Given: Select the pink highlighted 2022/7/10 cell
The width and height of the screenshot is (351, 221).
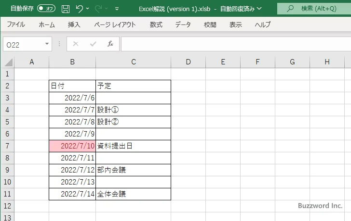Looking at the screenshot, I should 72,146.
